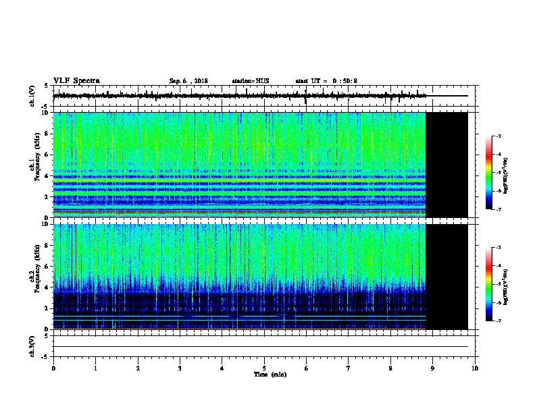Click the lower color scale log(PSD) unit label
535x413 pixels.
point(506,287)
